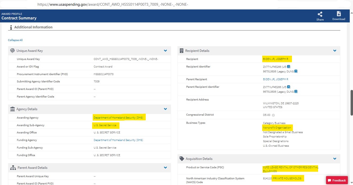Click the Unique Award Key value CONT_AWD_HSSS0114P0073
The width and height of the screenshot is (353, 185).
(x=126, y=59)
